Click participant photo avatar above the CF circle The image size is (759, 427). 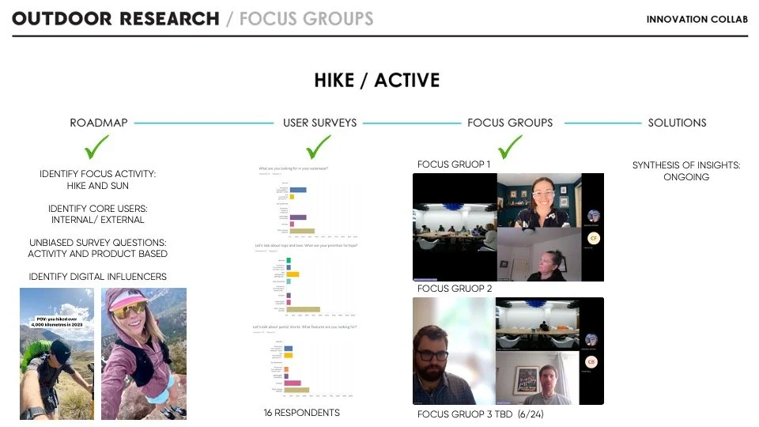tap(594, 216)
